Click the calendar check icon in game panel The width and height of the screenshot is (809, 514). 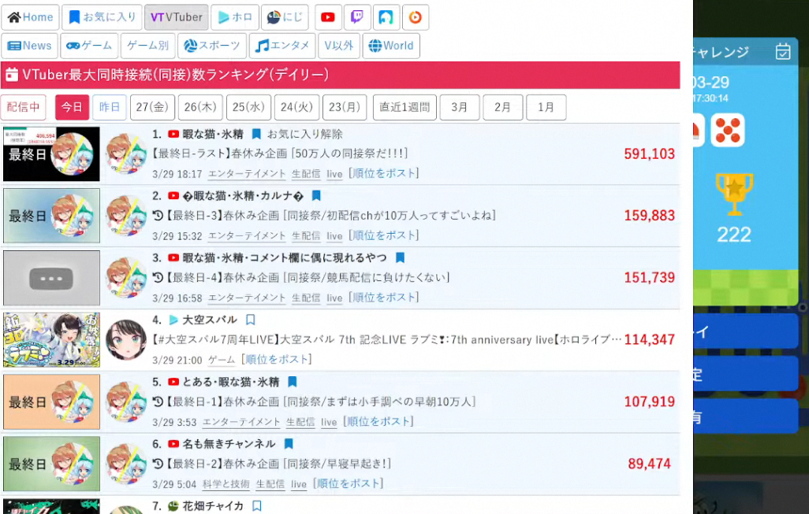tap(783, 51)
